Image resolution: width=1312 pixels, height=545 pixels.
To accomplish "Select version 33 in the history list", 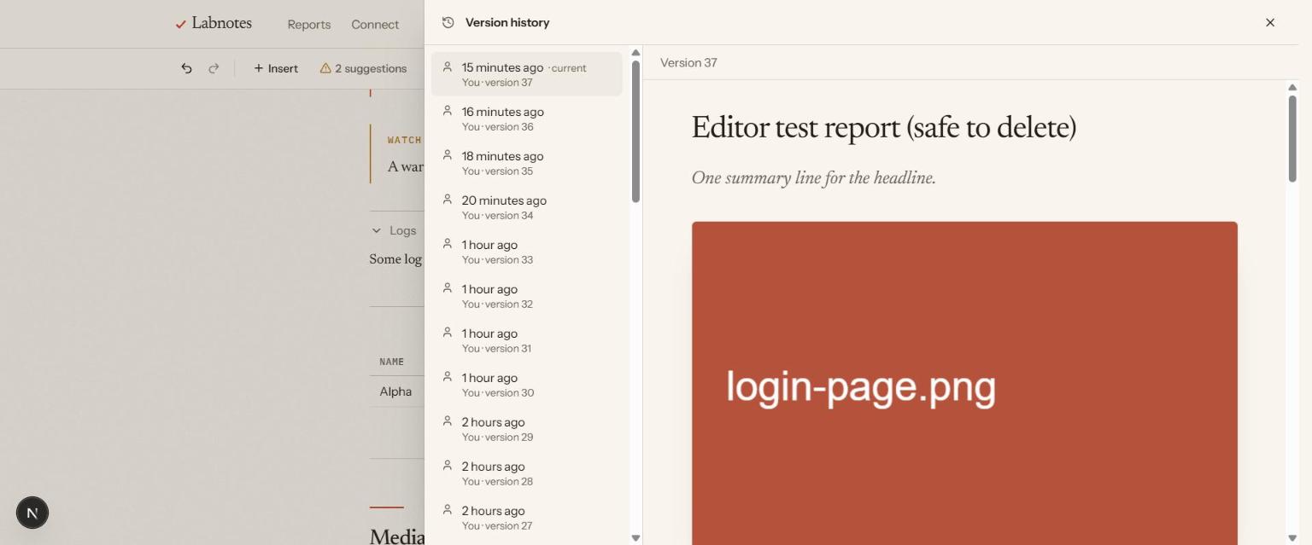I will (x=527, y=252).
